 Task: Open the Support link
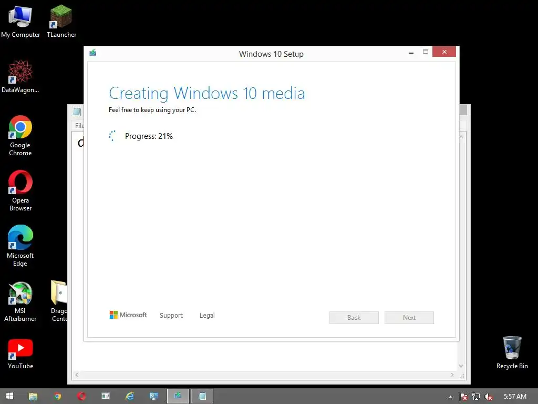coord(171,316)
